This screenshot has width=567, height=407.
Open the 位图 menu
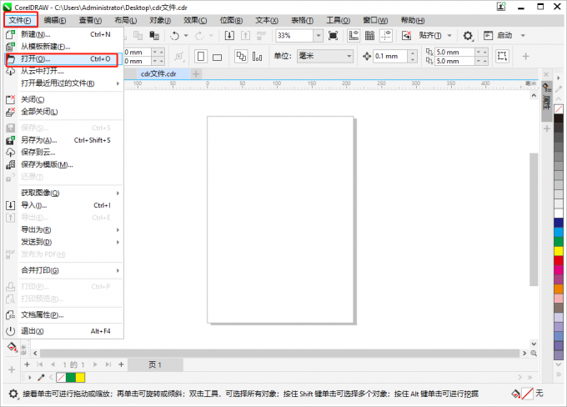[231, 20]
